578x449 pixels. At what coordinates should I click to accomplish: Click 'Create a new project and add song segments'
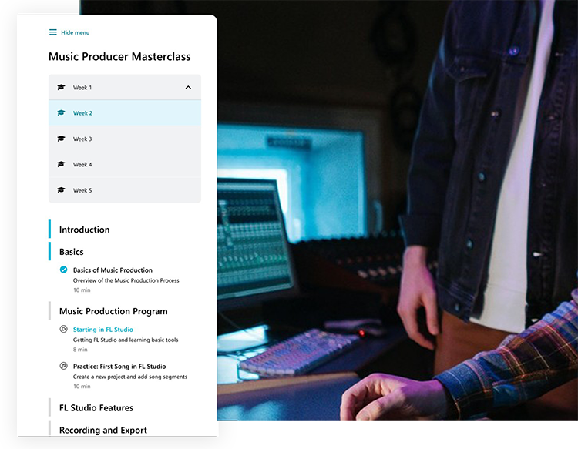130,377
